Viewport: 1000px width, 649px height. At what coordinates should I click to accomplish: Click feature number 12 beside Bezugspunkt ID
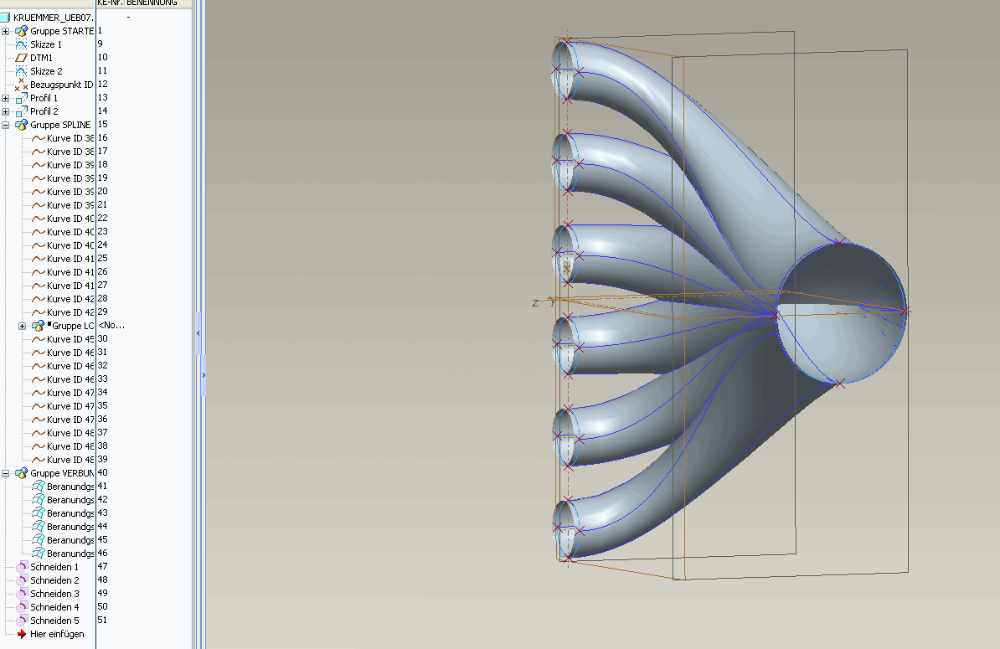(103, 84)
